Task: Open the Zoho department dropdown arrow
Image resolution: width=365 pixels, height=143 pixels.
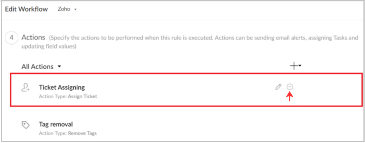Action: click(x=75, y=10)
